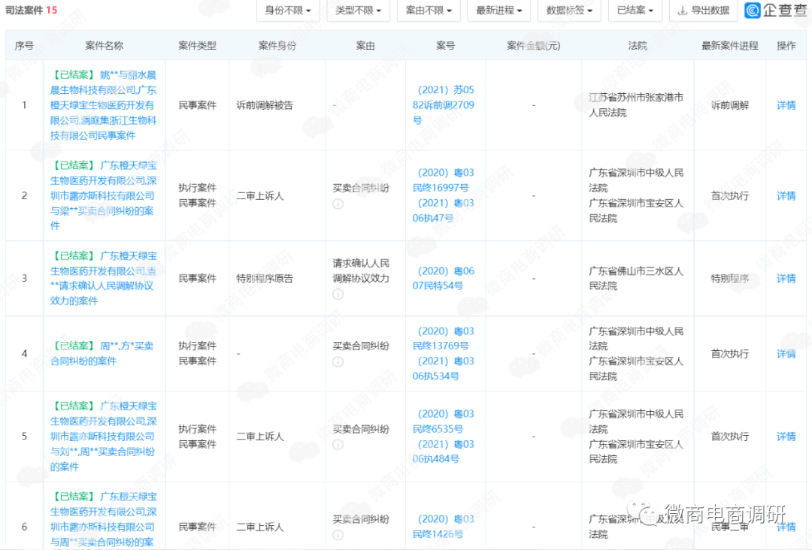Click the 案件名称 column header
This screenshot has width=812, height=550.
[103, 45]
